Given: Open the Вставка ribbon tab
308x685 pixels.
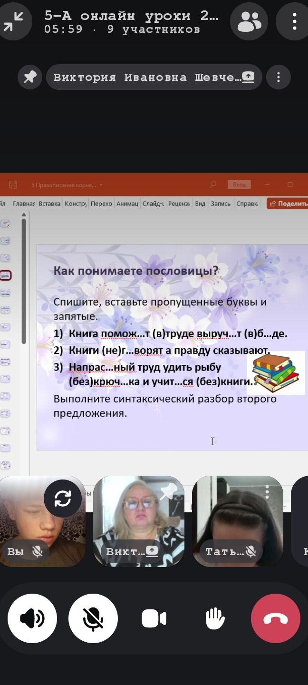Looking at the screenshot, I should tap(50, 204).
